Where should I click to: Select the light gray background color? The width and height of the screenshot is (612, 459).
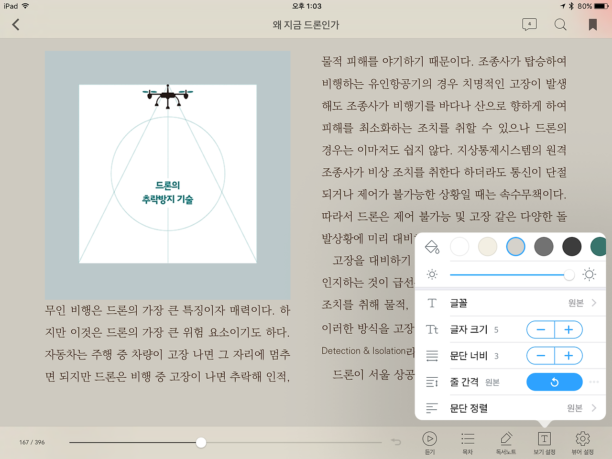pos(515,247)
